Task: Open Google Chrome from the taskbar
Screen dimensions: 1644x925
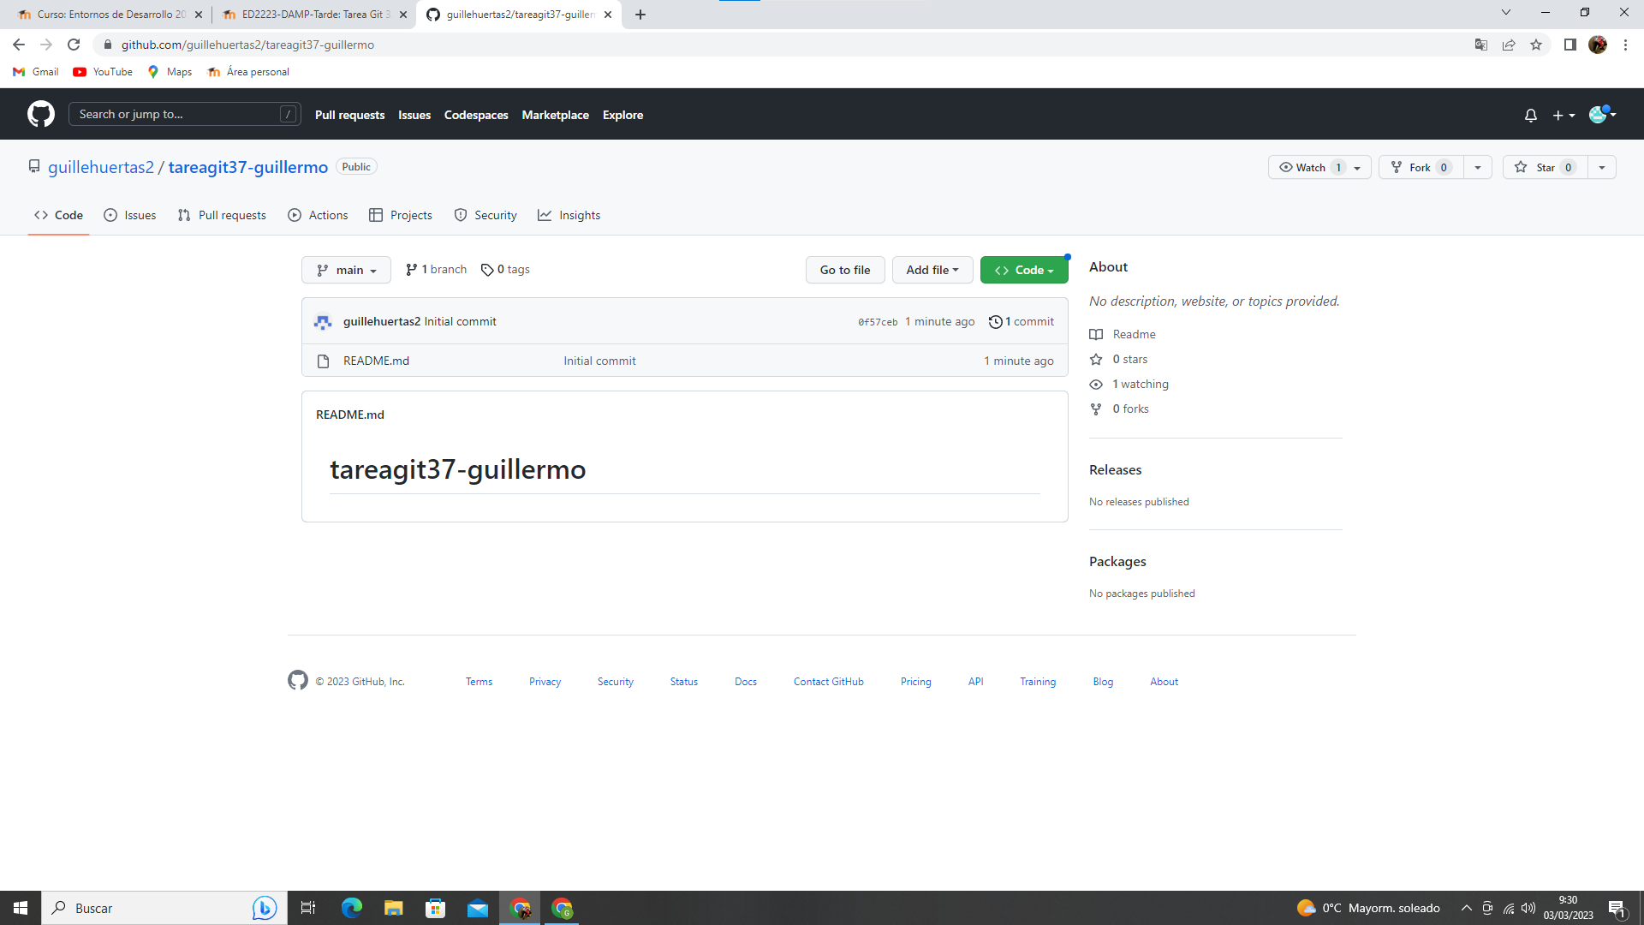Action: tap(521, 908)
